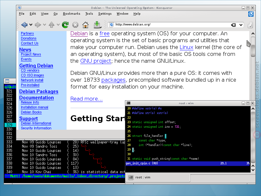
Task: Click the download/save icon in Konqueror toolbar
Action: 98,25
